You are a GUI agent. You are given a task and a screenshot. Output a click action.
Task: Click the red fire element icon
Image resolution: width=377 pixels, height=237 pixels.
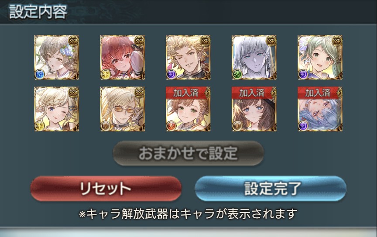click(x=171, y=126)
